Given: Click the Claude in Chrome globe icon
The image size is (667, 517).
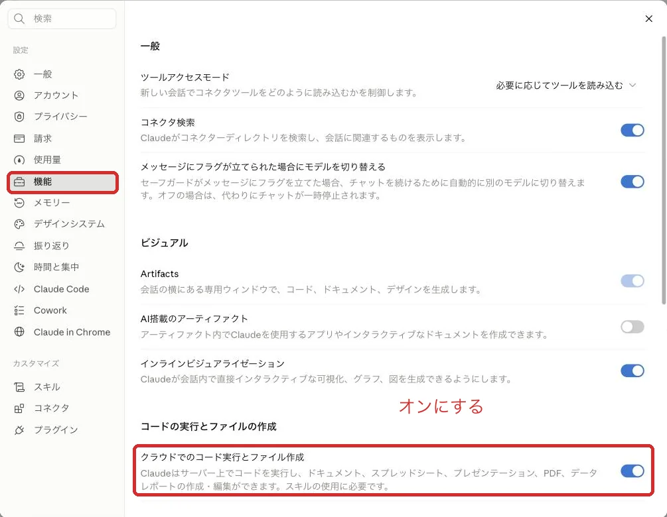Looking at the screenshot, I should [19, 332].
